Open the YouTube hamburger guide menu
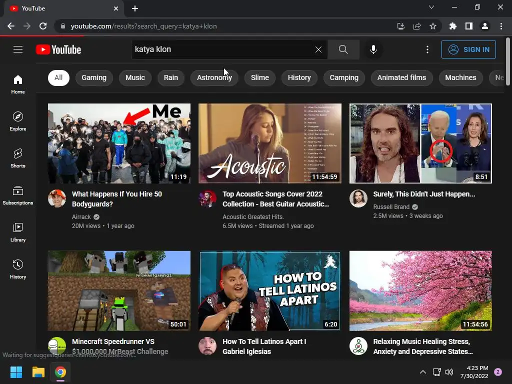This screenshot has width=512, height=384. point(18,49)
